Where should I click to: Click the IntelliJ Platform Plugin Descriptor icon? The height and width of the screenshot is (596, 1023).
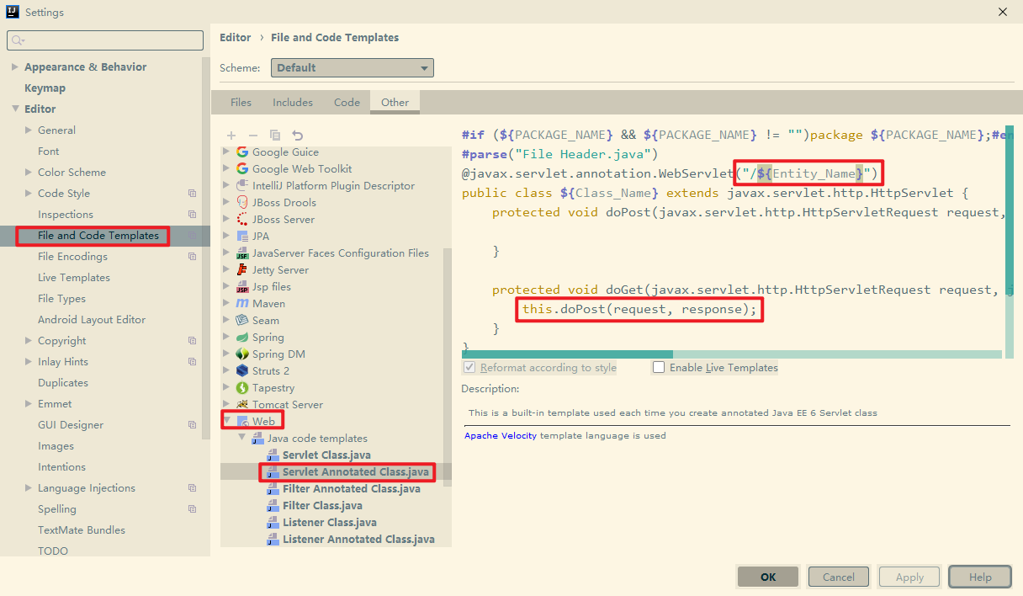click(242, 186)
